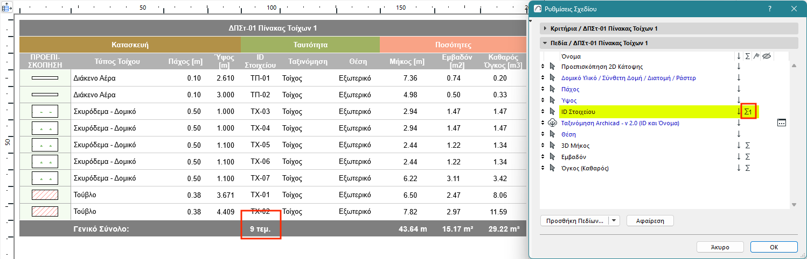
Task: Click the Σ sum column header icon
Action: [x=747, y=56]
